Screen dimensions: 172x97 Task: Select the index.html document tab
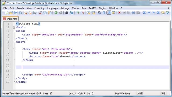click(10, 19)
